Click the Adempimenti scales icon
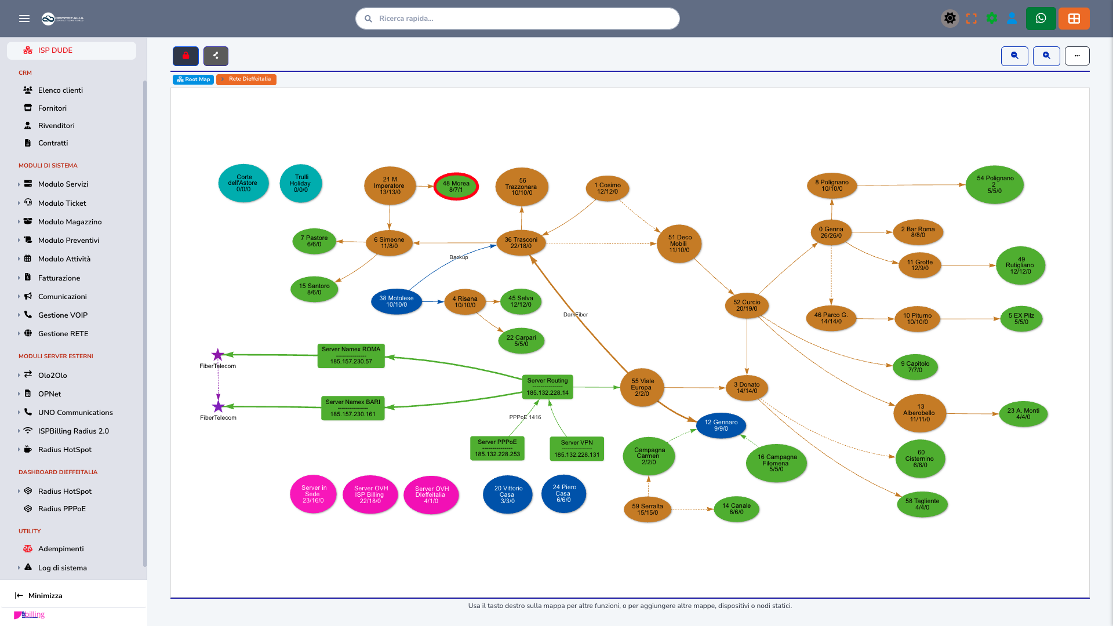This screenshot has height=626, width=1113. point(28,548)
